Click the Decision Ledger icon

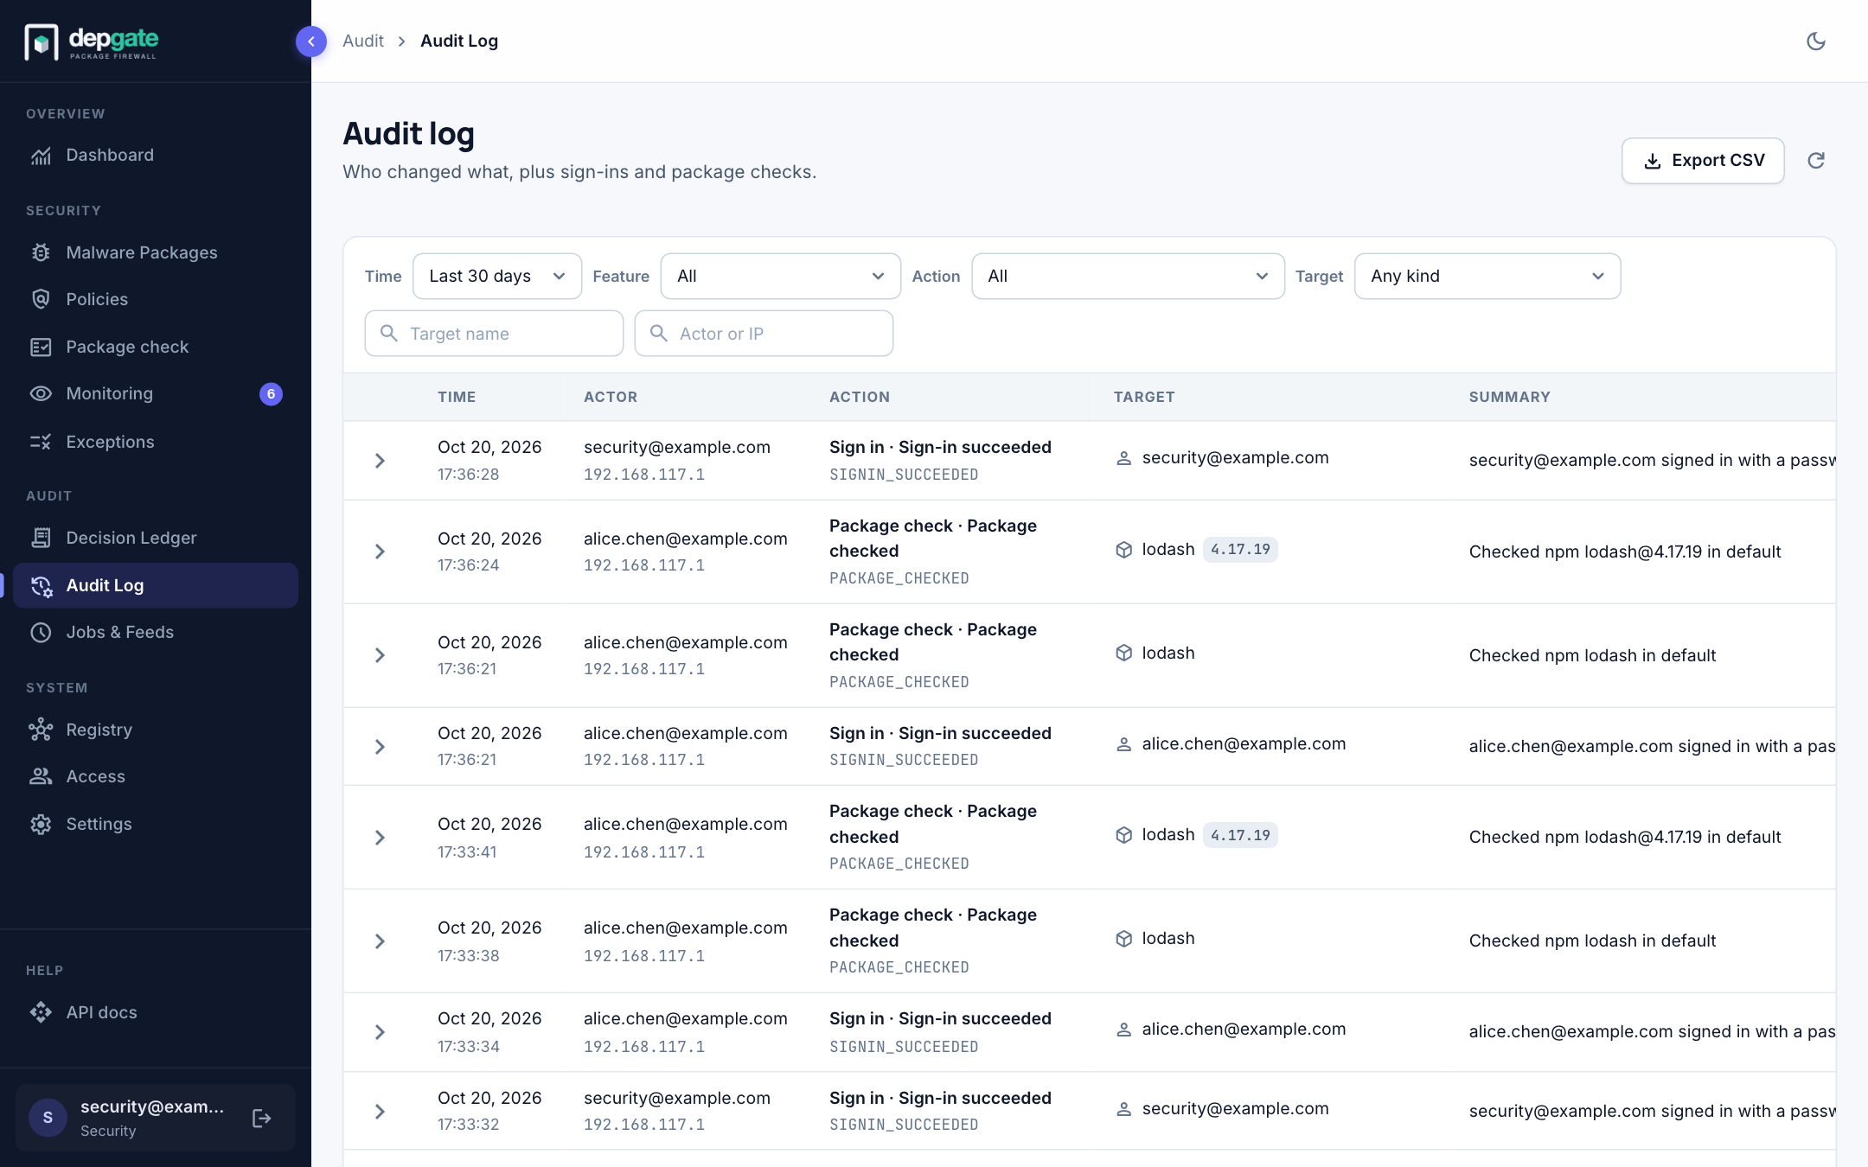tap(41, 538)
